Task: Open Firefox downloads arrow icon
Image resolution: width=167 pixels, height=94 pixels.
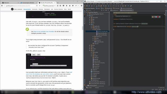Action: tap(67, 6)
